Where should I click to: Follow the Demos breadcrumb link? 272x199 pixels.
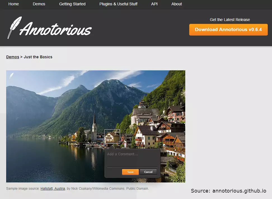pos(13,57)
